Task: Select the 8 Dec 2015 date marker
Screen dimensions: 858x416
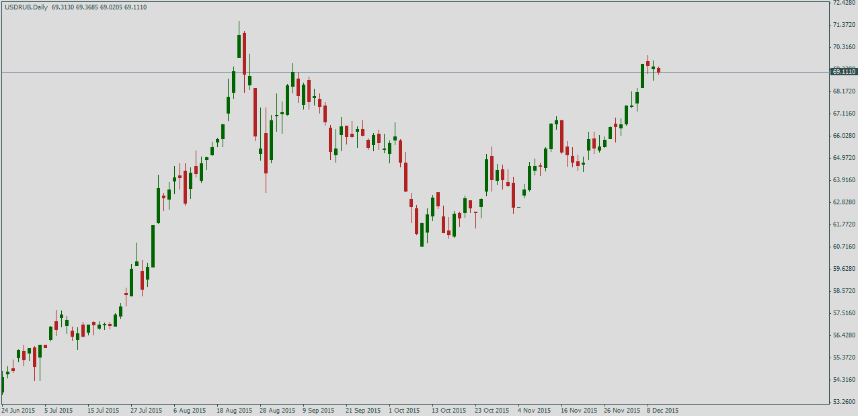Action: coord(663,410)
